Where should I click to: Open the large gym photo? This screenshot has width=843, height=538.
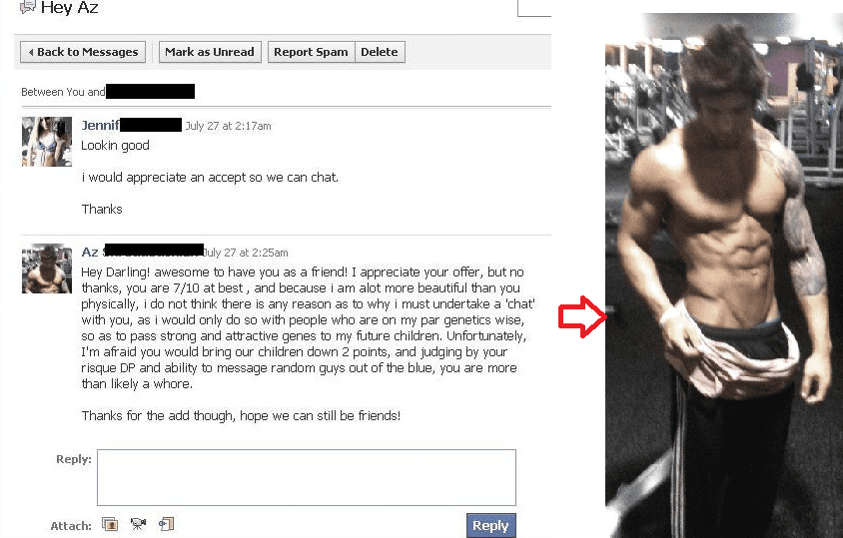724,275
